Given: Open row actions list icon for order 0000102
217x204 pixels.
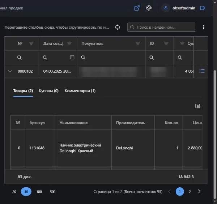Looking at the screenshot, I should pos(202,71).
